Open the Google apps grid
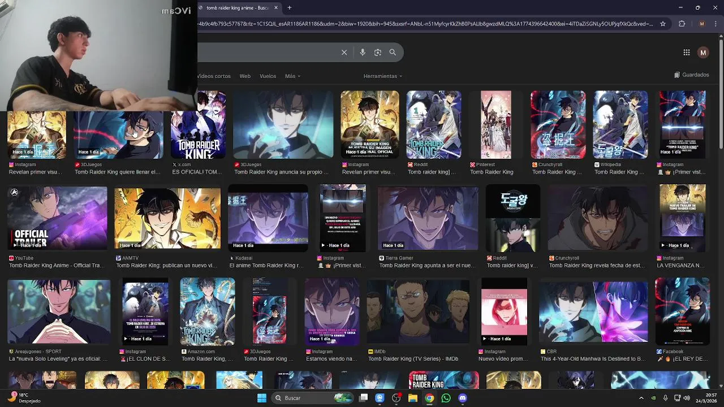 coord(686,53)
